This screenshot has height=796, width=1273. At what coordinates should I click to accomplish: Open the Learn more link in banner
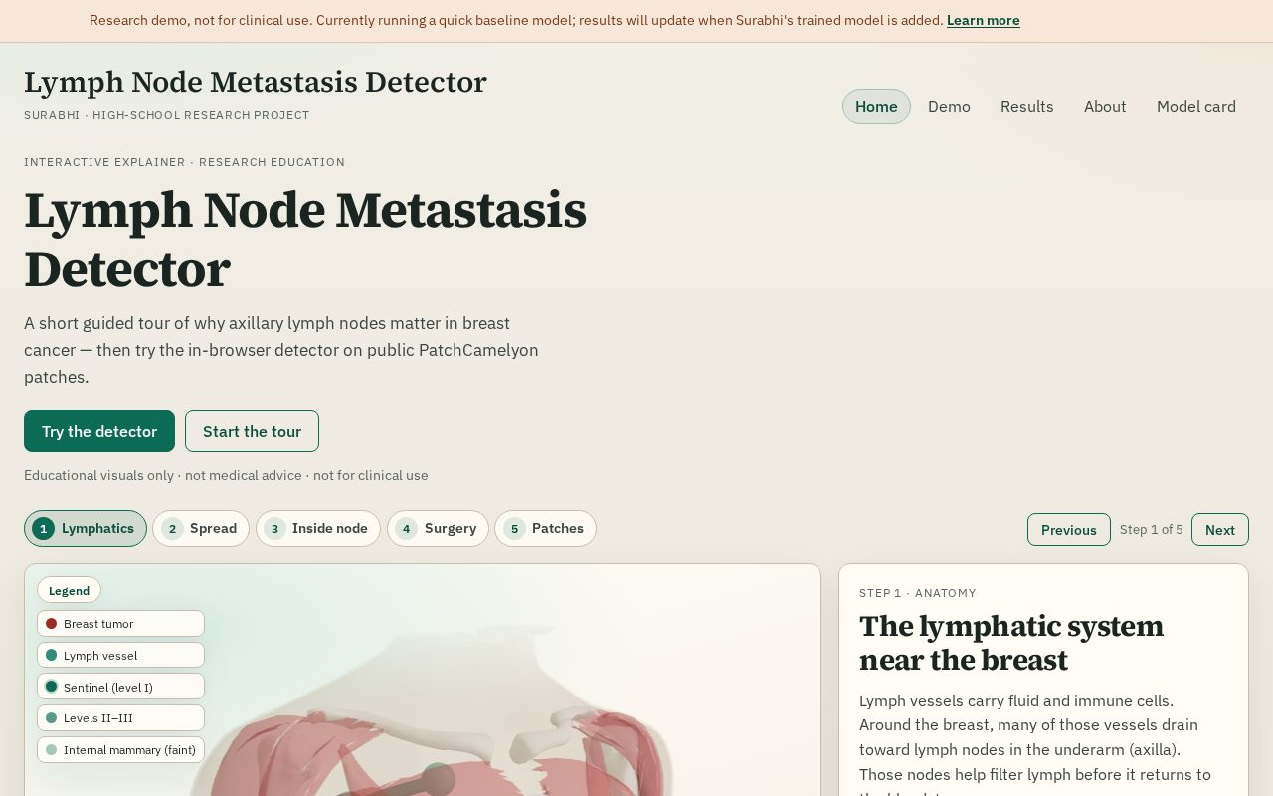coord(983,20)
